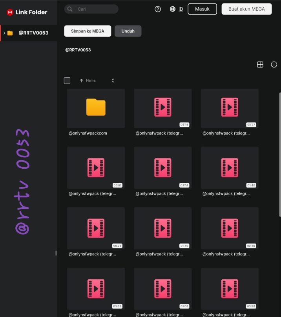Click file name under 03:14 video
Screen dimensions: 281x317
pos(159,194)
